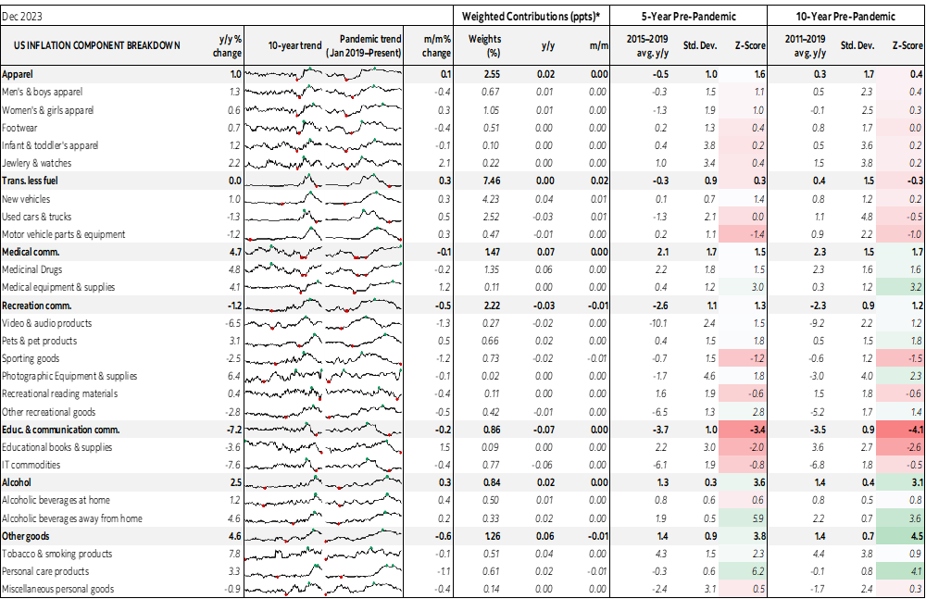
Task: Select the Educ. & communication comm. sparkline
Action: coord(282,430)
